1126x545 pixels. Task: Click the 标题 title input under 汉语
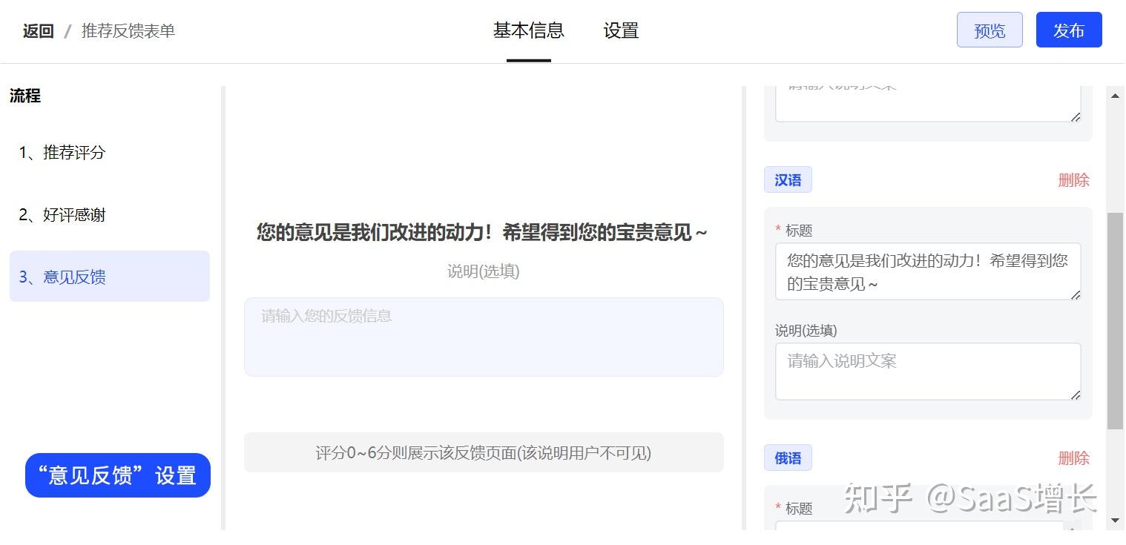tap(927, 271)
